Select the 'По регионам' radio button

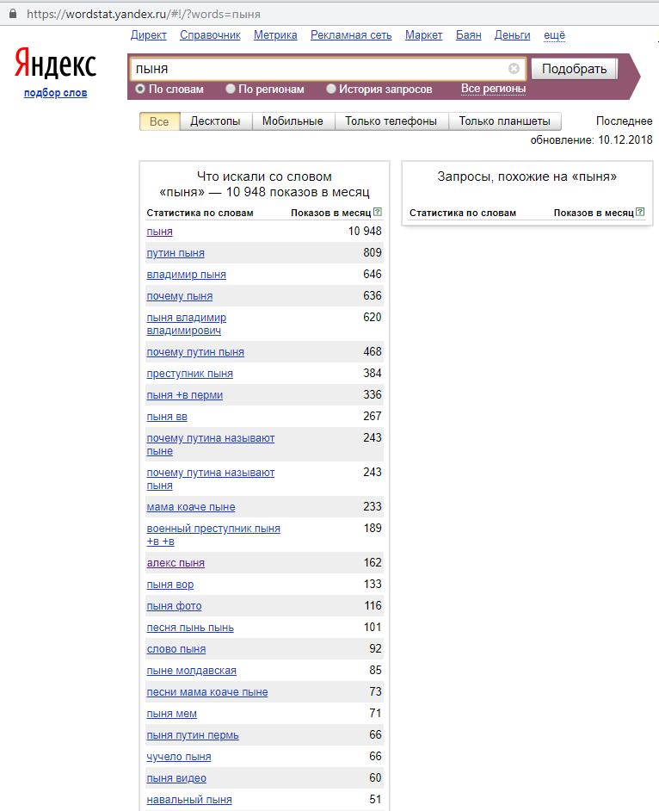231,89
